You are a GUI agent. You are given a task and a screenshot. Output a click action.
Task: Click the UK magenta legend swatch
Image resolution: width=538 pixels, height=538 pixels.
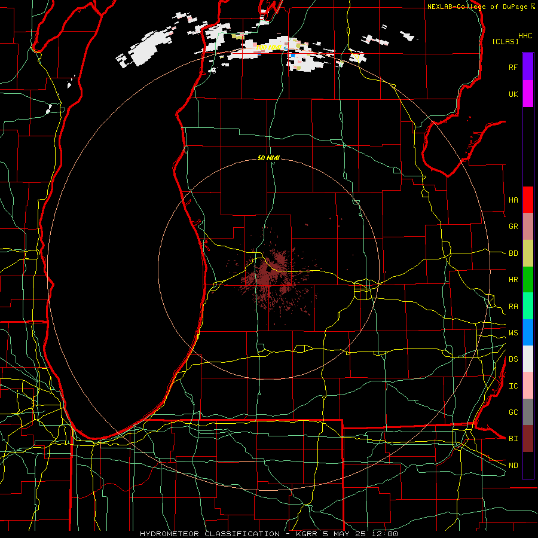point(528,94)
